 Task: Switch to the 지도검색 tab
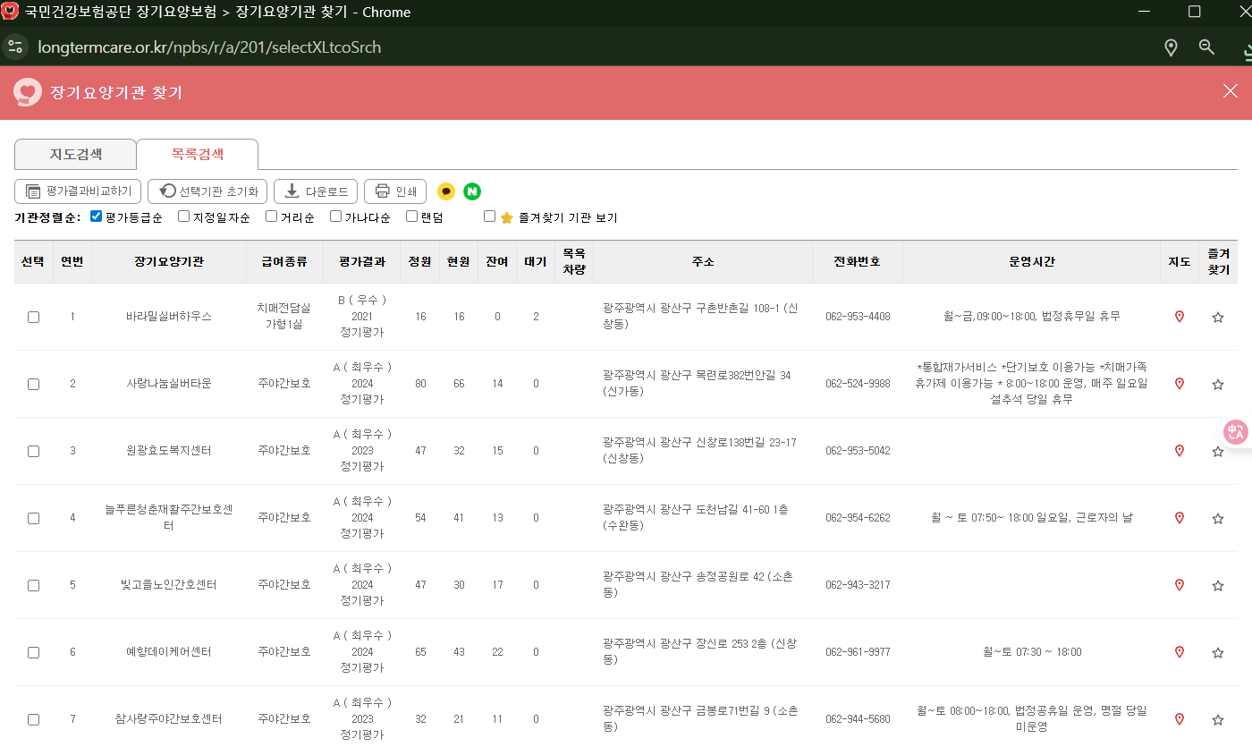(75, 154)
